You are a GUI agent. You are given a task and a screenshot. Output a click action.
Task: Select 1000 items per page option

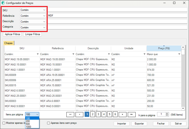(32, 127)
